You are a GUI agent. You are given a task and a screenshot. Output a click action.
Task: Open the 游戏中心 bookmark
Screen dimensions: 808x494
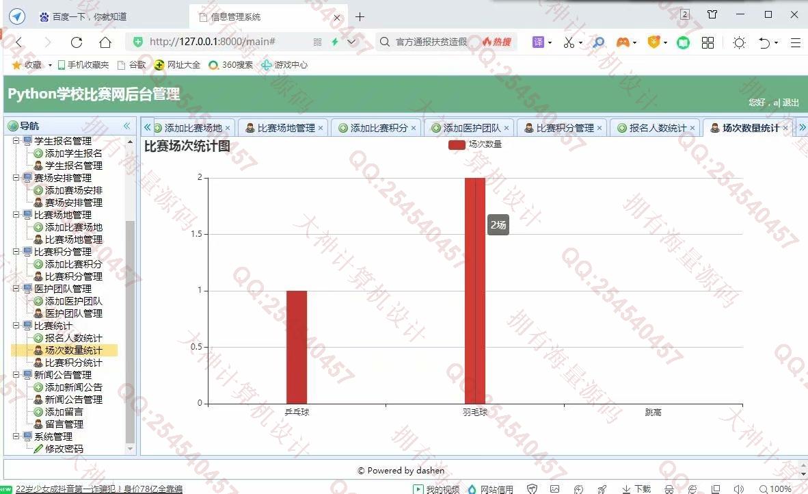pos(284,64)
